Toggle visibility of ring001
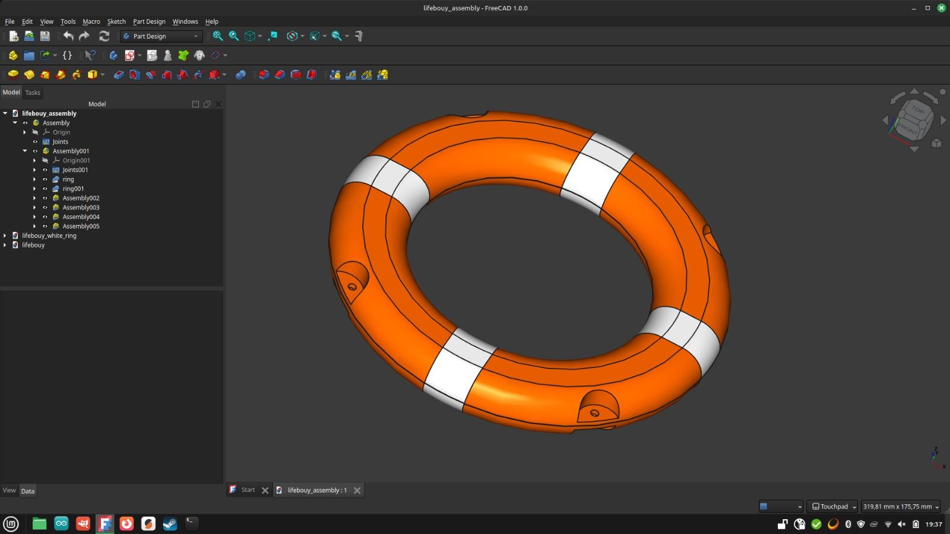Screen dimensions: 950x534 [45, 189]
